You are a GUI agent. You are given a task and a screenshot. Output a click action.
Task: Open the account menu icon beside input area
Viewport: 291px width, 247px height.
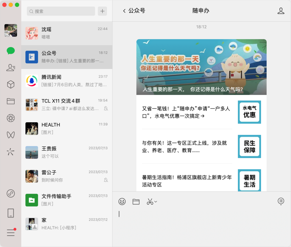tap(281, 201)
